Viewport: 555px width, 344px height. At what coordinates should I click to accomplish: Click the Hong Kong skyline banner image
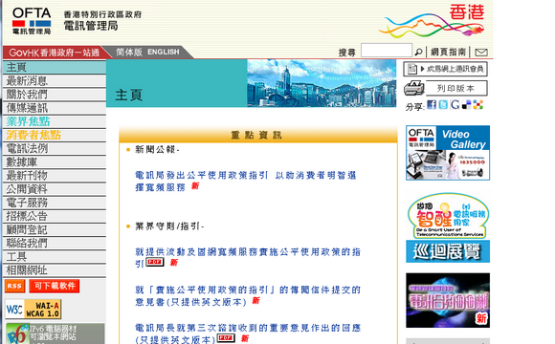[322, 83]
